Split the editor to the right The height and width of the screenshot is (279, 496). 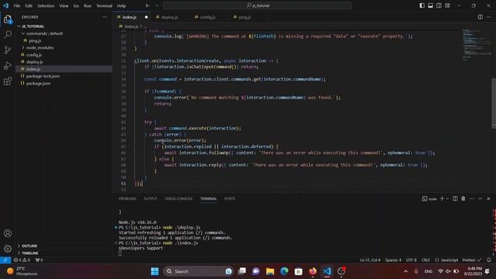(480, 17)
